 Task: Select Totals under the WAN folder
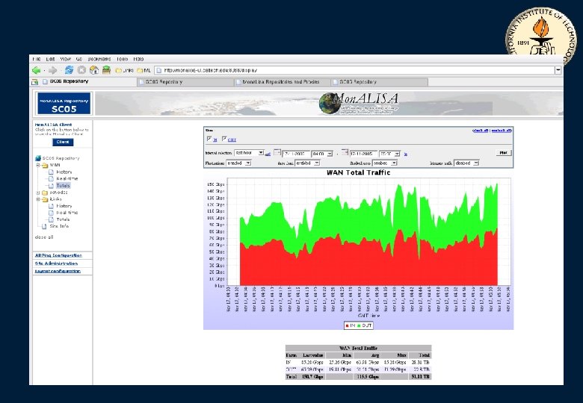(x=64, y=186)
